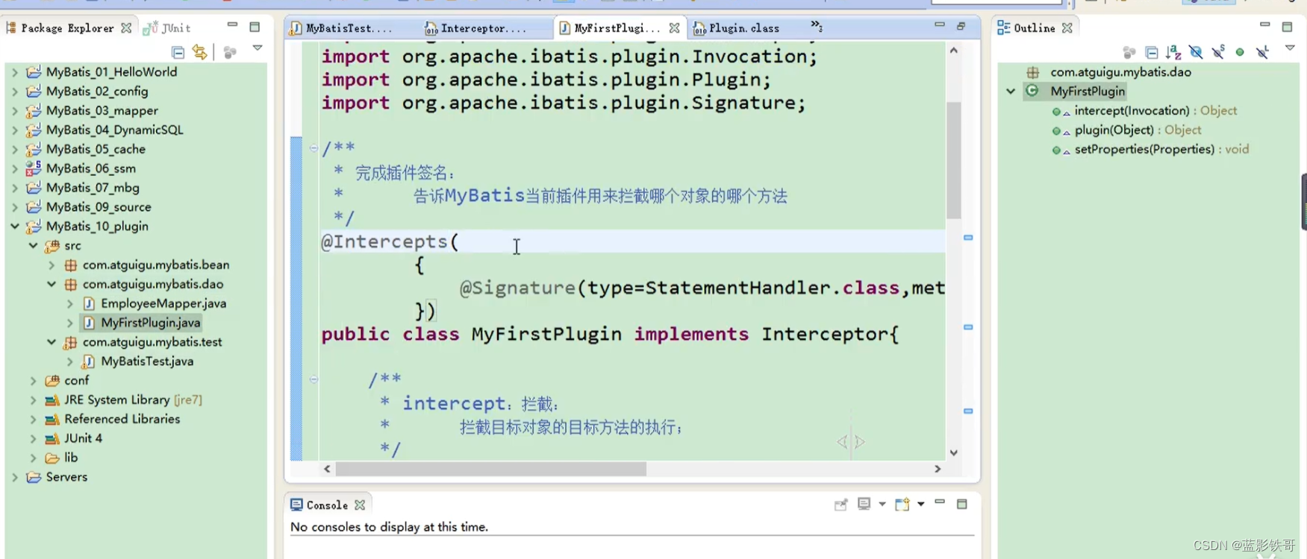Collapse com.atguigu.mybatis.dao package

coord(52,284)
